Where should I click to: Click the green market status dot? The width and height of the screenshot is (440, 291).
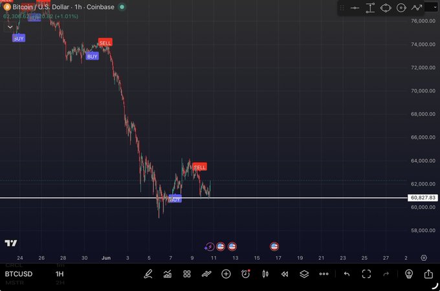122,7
